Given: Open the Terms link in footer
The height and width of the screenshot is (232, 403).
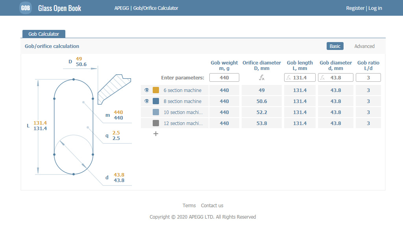Looking at the screenshot, I should [189, 206].
